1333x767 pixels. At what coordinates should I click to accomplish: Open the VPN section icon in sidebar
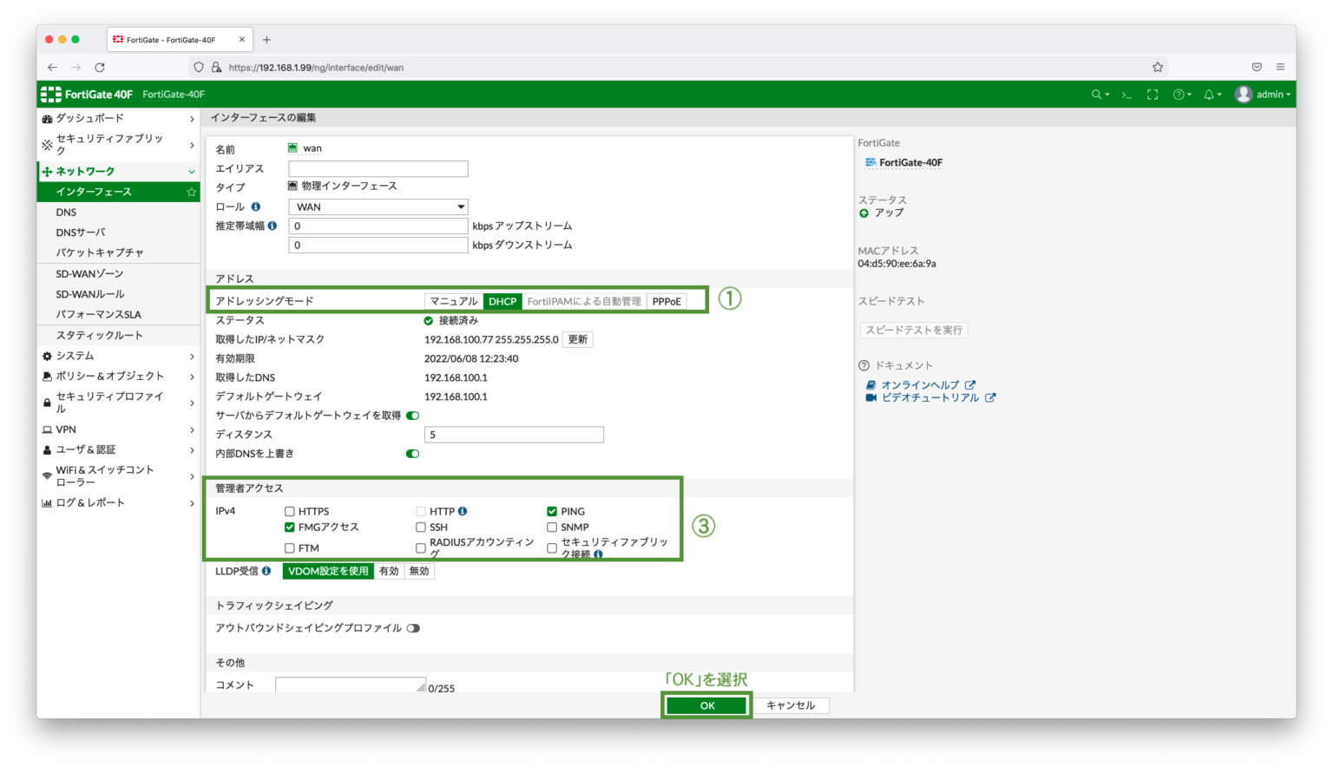click(49, 429)
